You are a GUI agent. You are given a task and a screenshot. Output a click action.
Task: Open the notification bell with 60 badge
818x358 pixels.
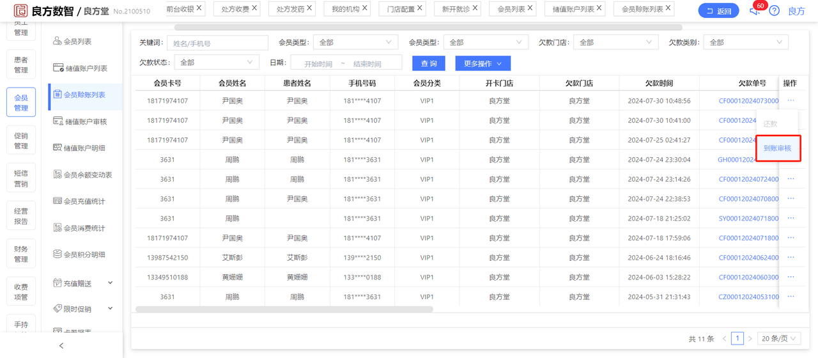(754, 11)
